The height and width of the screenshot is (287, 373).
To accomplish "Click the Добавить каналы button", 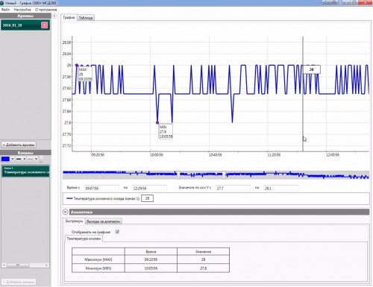I will click(x=19, y=282).
